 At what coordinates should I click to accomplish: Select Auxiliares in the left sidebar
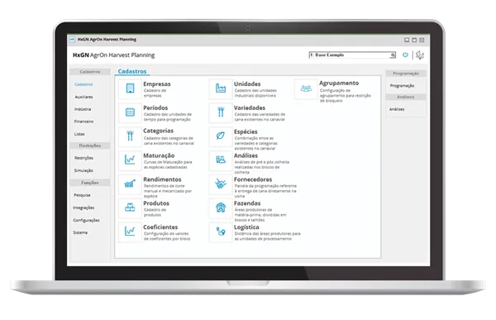click(83, 97)
